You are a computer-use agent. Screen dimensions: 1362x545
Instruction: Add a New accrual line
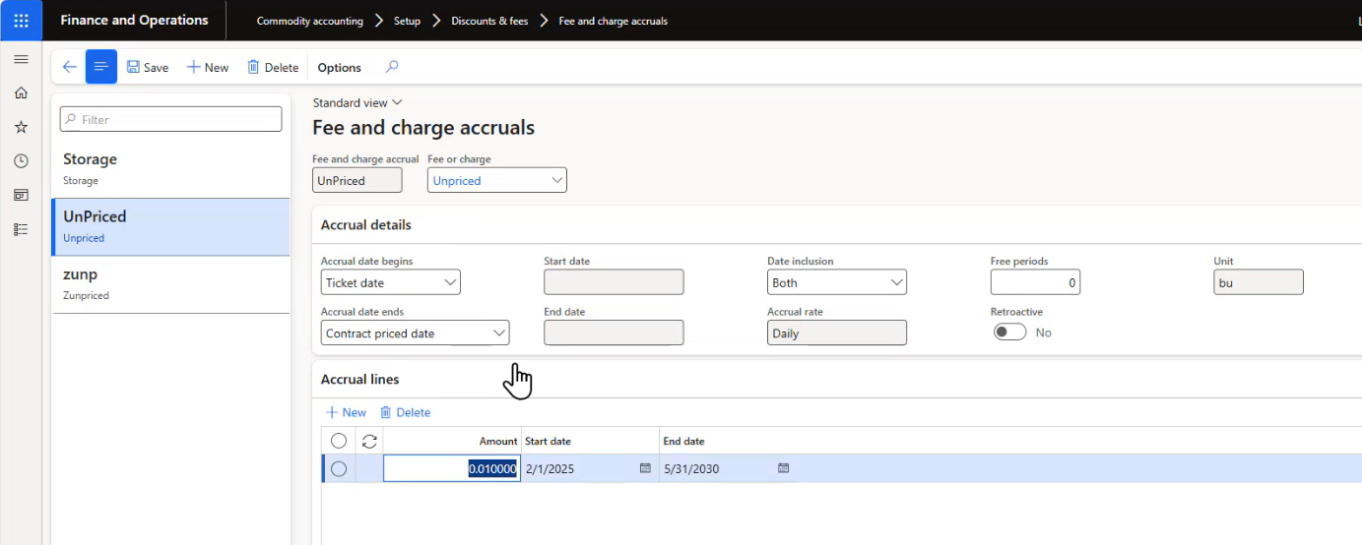[x=346, y=412]
